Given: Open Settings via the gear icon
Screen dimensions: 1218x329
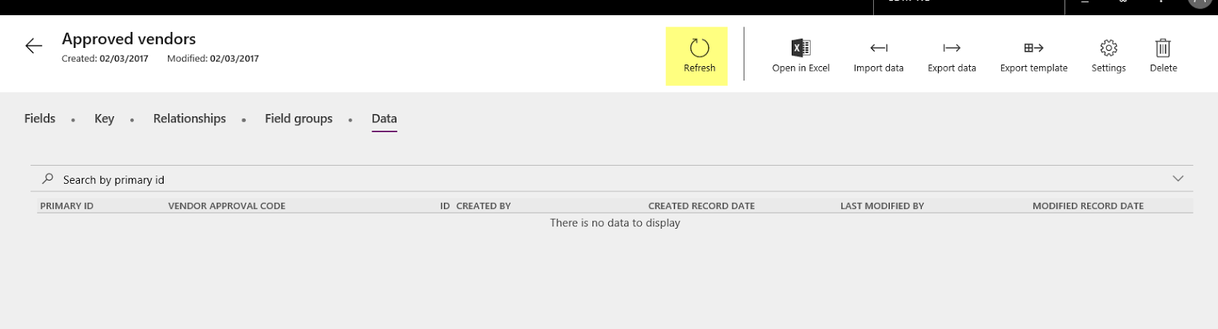Looking at the screenshot, I should [x=1108, y=49].
